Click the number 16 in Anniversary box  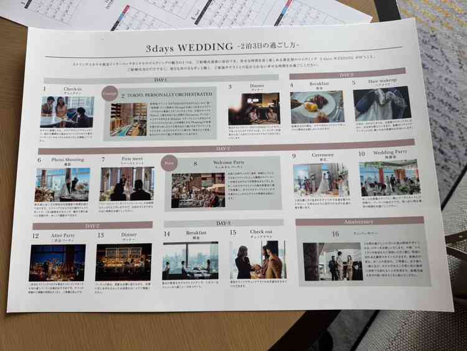click(336, 234)
